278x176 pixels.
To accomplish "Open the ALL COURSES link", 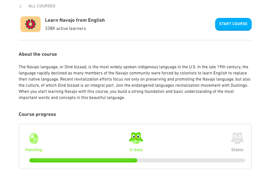I will pyautogui.click(x=42, y=6).
